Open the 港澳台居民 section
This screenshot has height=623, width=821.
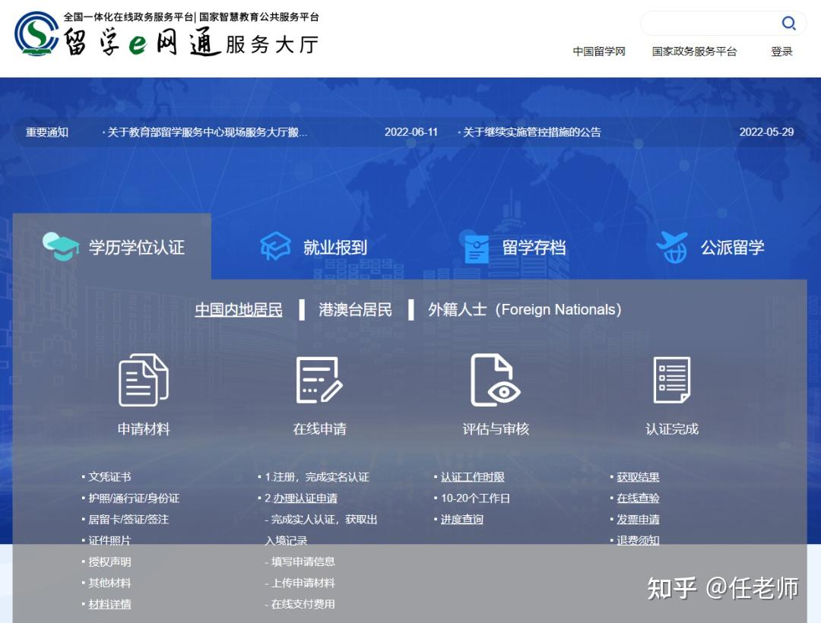(354, 309)
